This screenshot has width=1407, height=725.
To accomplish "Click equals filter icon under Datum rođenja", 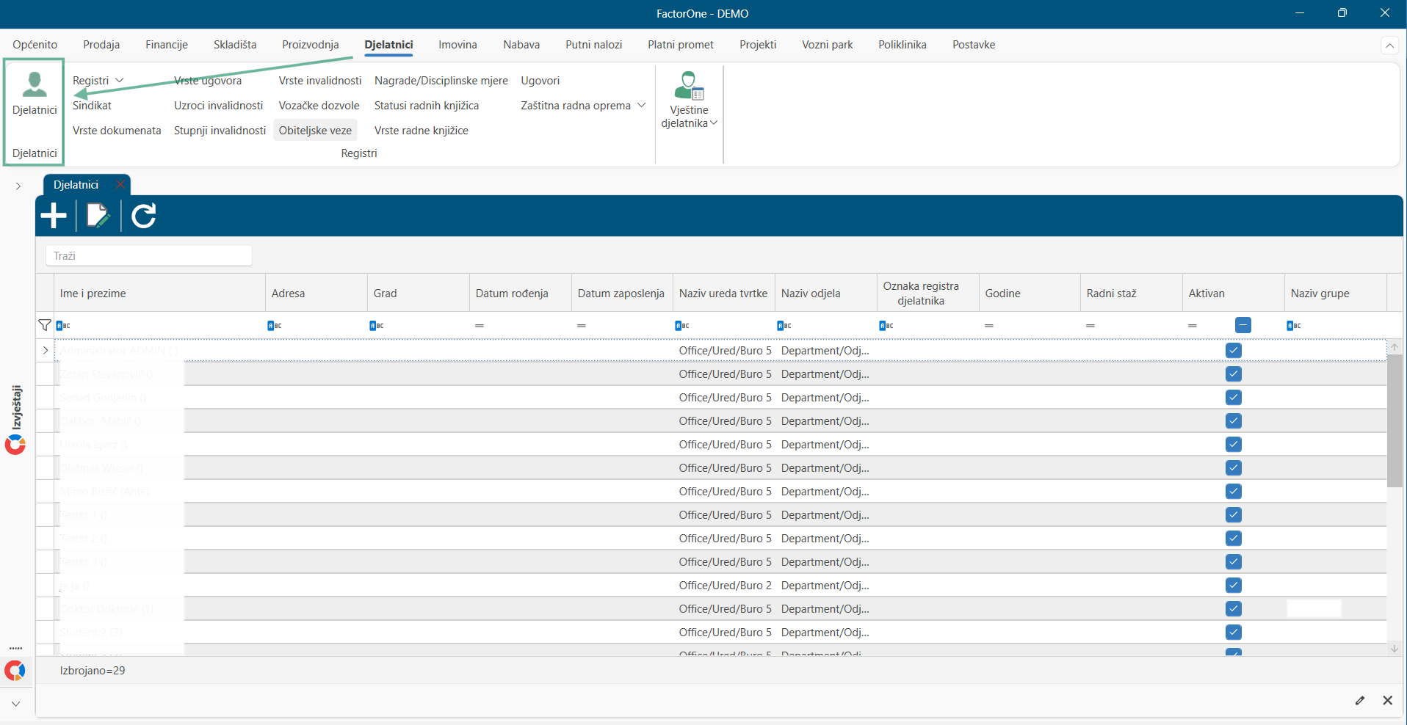I will click(x=480, y=325).
